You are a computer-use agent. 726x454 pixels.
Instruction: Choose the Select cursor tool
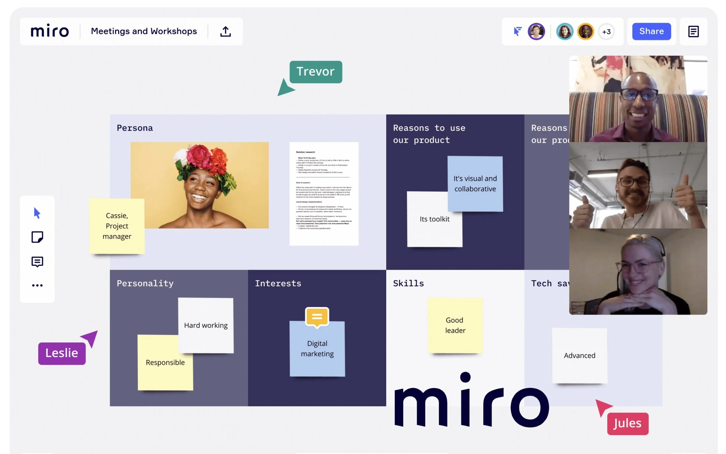(37, 213)
